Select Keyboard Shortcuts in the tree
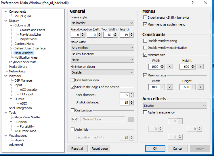The height and width of the screenshot is (156, 214). coord(22,62)
